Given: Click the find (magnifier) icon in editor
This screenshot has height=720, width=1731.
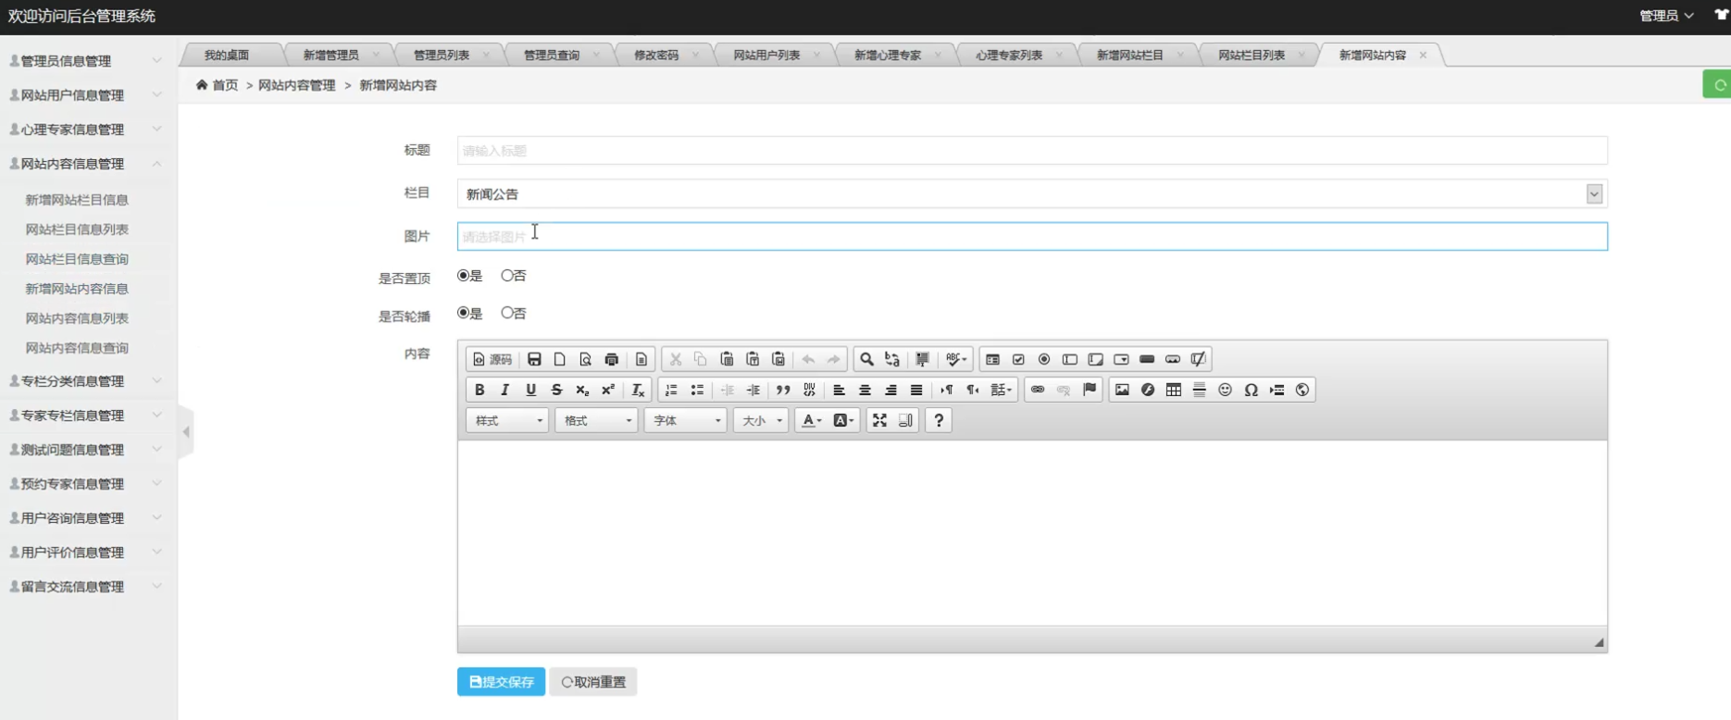Looking at the screenshot, I should tap(866, 359).
